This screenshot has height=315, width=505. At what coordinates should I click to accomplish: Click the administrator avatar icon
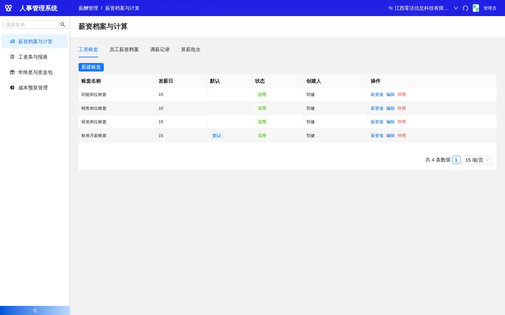tap(476, 8)
